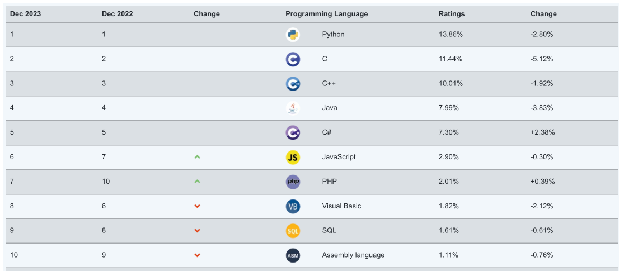619x276 pixels.
Task: Click the Programming Language column header
Action: pyautogui.click(x=326, y=14)
